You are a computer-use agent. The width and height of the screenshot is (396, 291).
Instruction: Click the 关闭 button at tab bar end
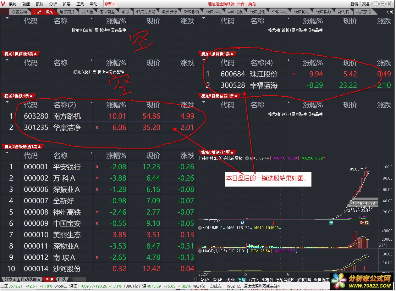(389, 12)
